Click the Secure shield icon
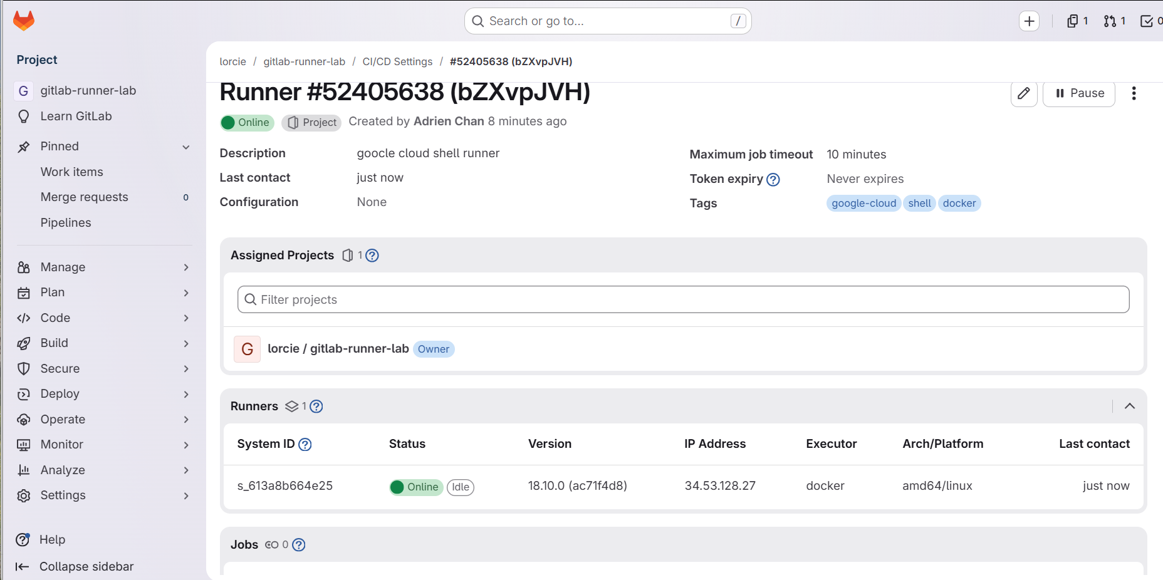 [24, 369]
